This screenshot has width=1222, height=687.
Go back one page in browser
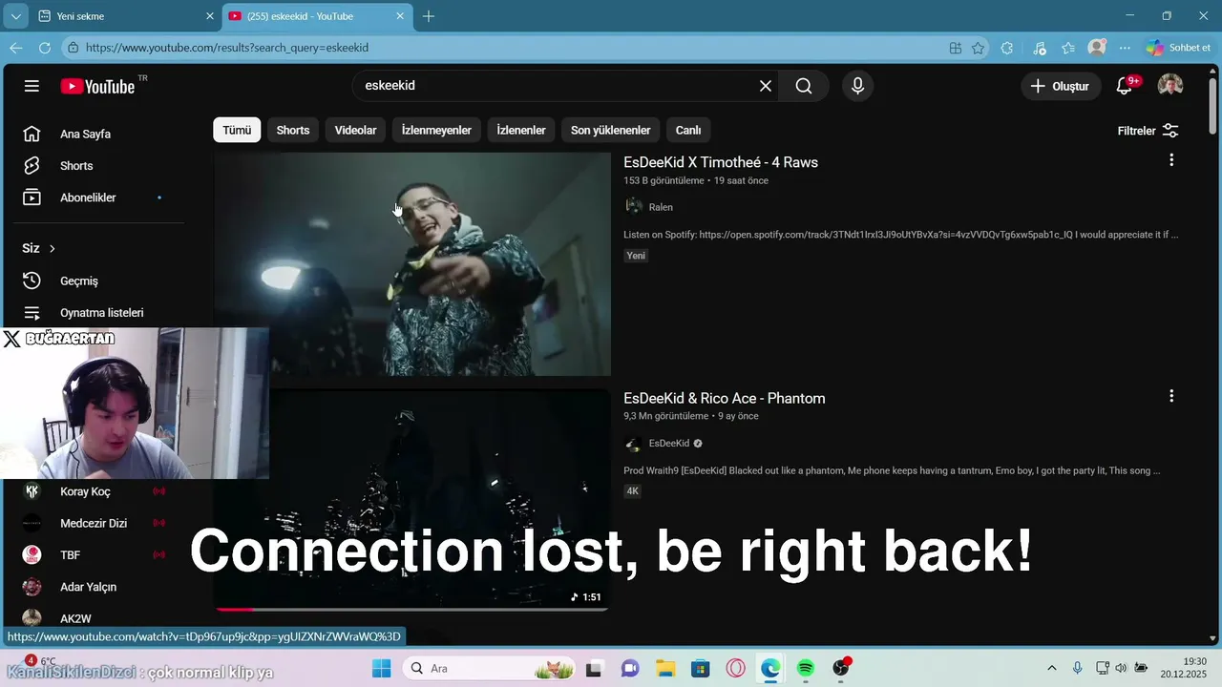point(16,48)
